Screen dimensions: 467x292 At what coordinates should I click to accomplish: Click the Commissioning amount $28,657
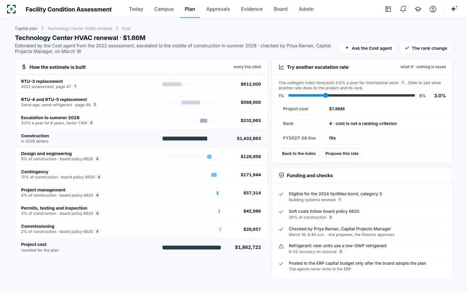click(252, 229)
